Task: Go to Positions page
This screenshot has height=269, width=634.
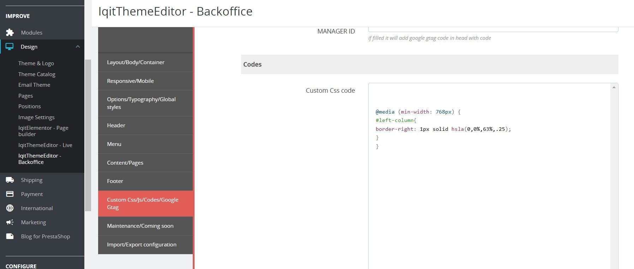Action: coord(30,106)
